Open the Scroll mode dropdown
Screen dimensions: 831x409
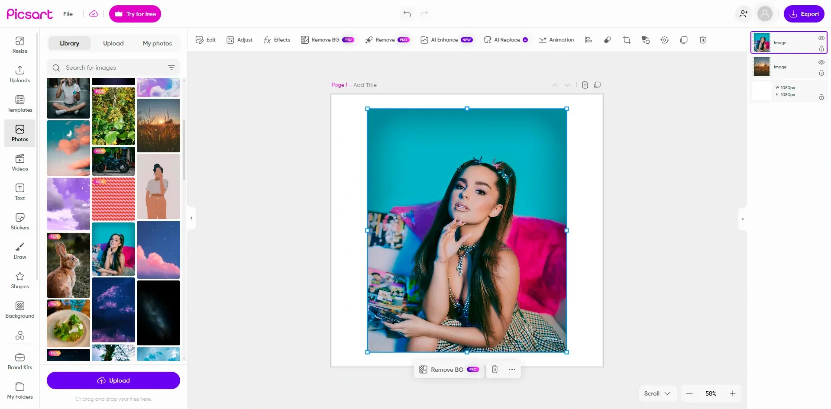click(657, 393)
